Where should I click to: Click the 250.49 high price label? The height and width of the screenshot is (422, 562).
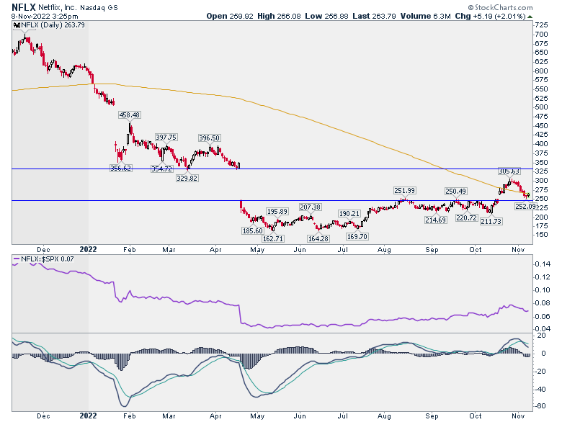pos(455,192)
